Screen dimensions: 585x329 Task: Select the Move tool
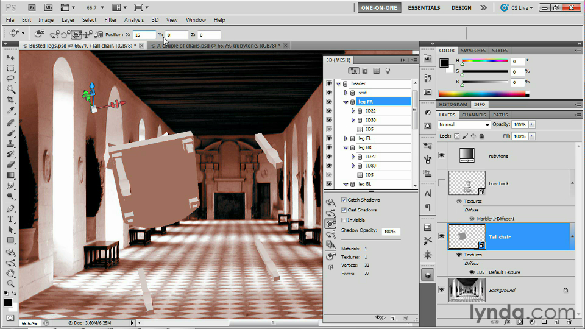tap(10, 57)
